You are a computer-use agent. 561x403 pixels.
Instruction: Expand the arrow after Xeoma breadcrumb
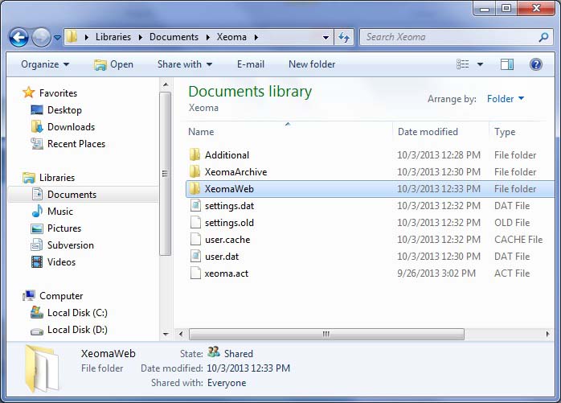(256, 37)
